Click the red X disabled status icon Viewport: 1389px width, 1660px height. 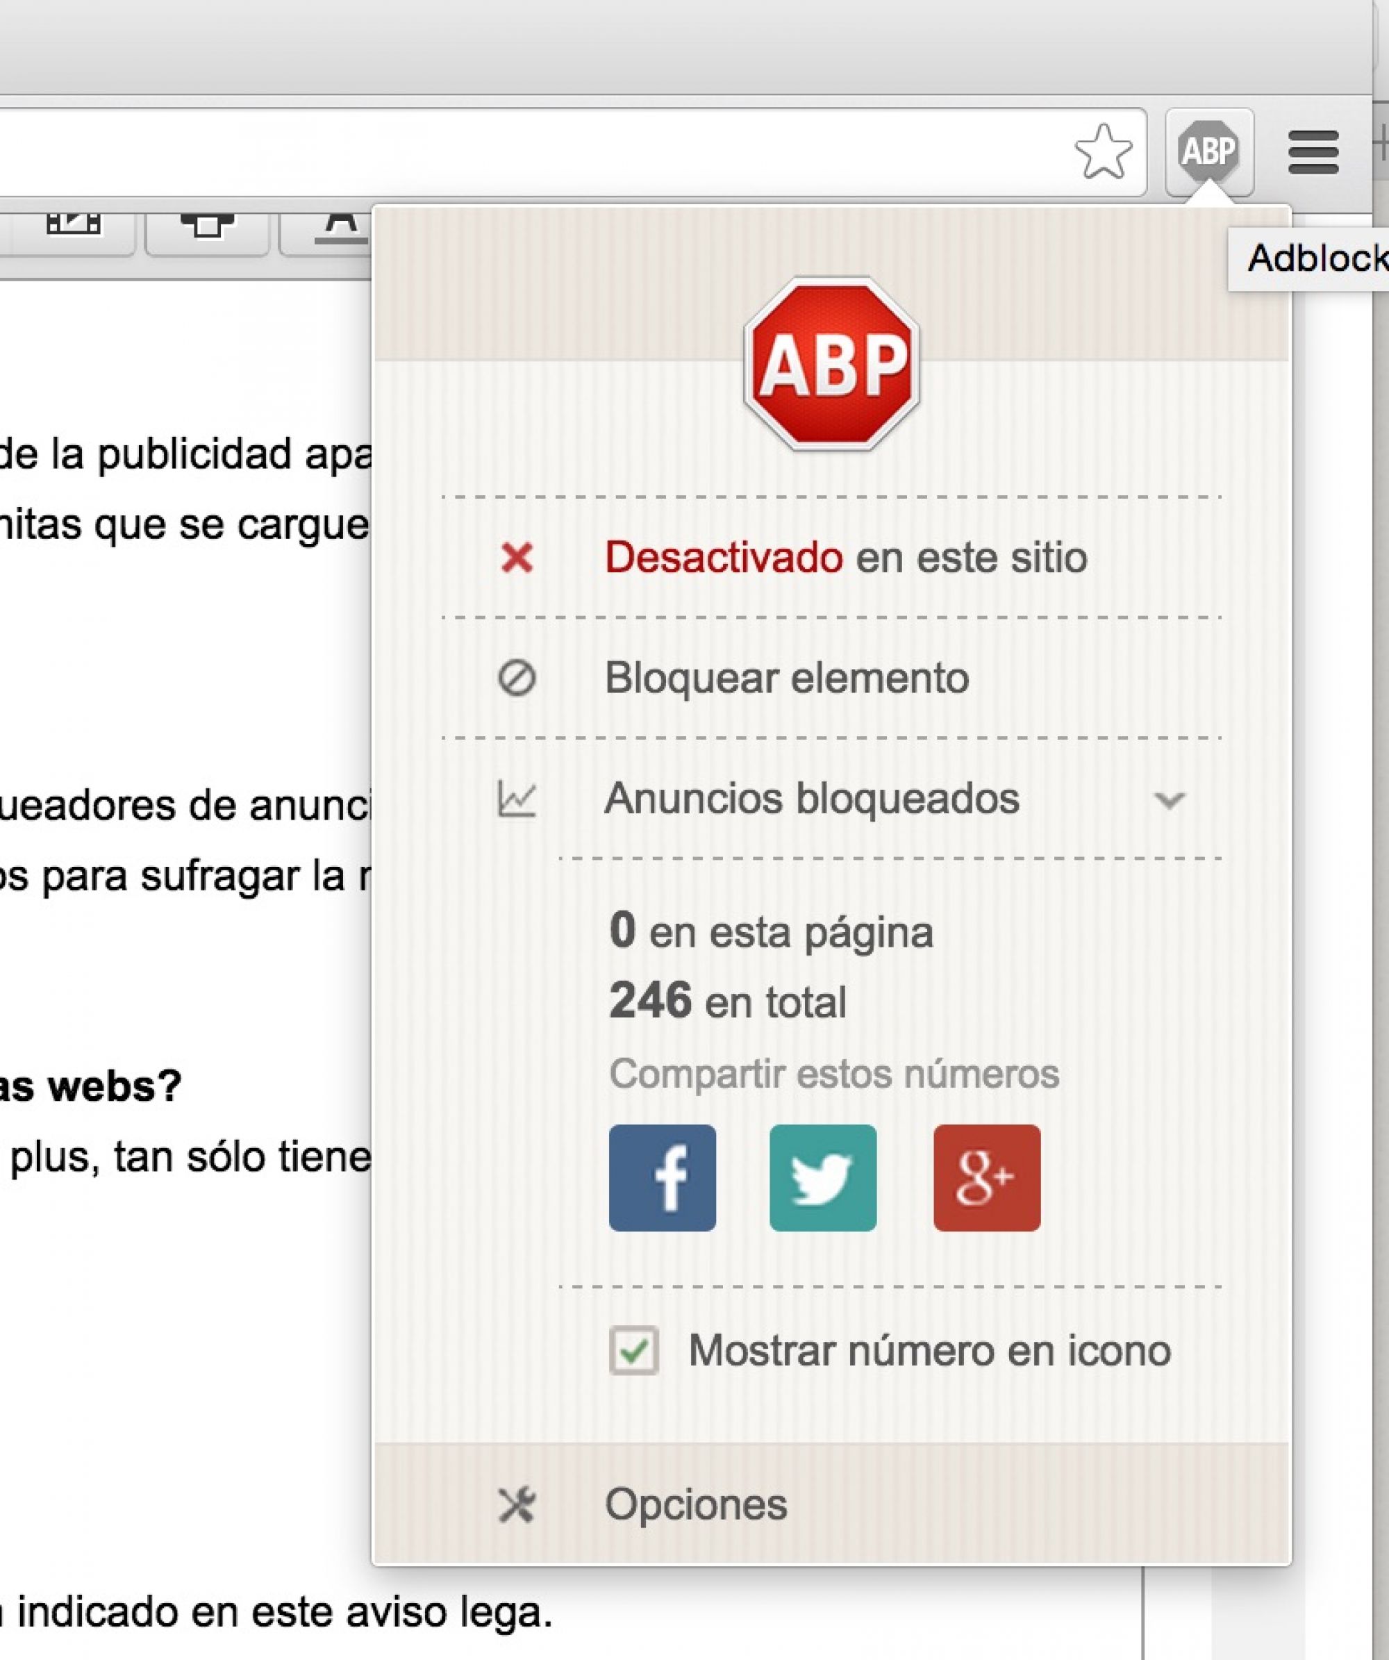click(x=517, y=558)
